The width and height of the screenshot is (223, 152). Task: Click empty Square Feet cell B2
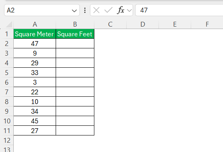pos(75,44)
